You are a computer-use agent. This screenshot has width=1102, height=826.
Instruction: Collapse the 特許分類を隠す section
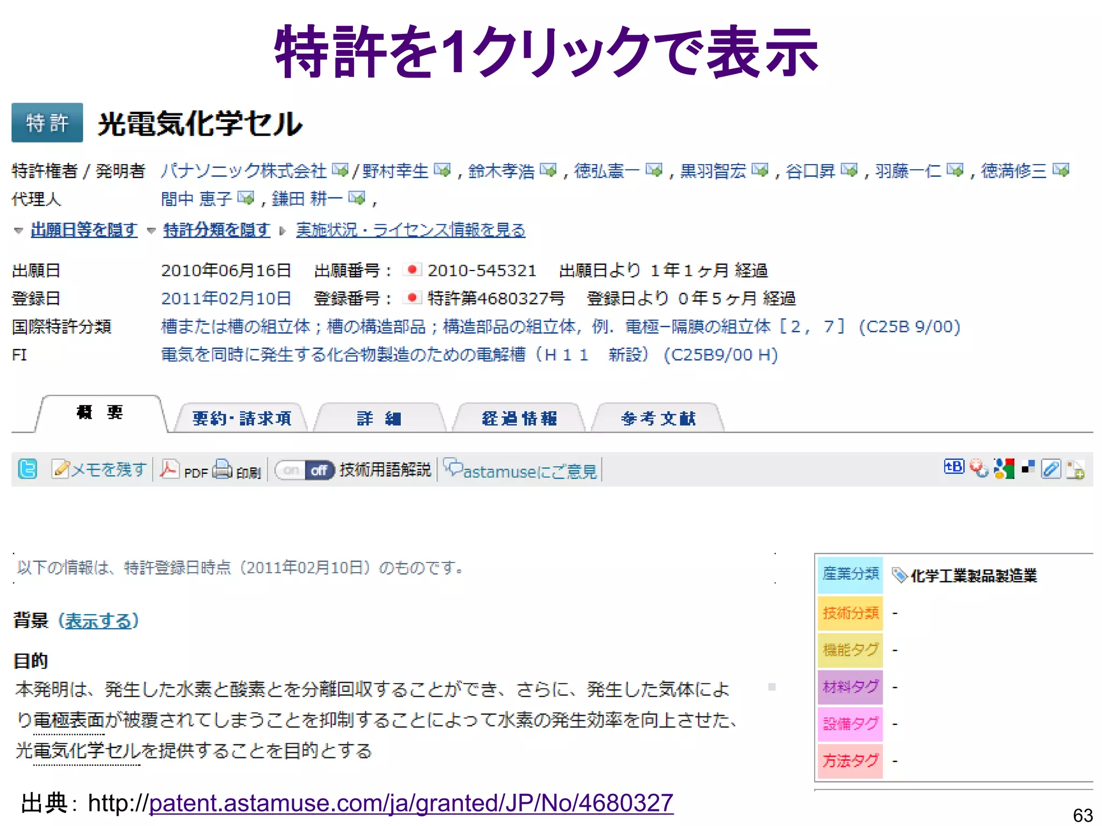pyautogui.click(x=216, y=230)
